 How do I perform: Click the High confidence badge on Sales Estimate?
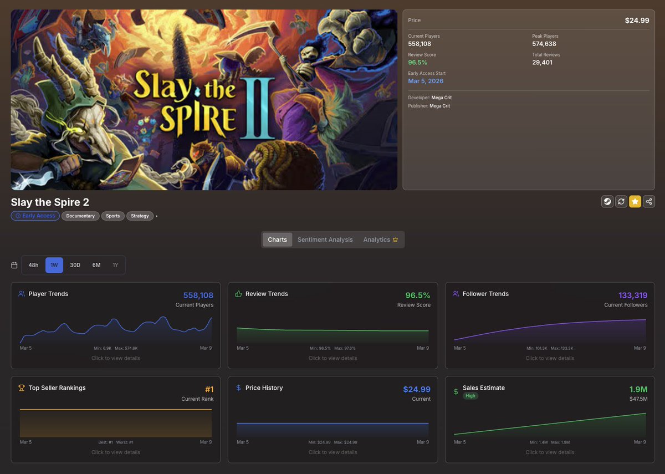(x=470, y=396)
